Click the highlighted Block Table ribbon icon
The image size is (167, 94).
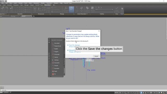coord(71,9)
